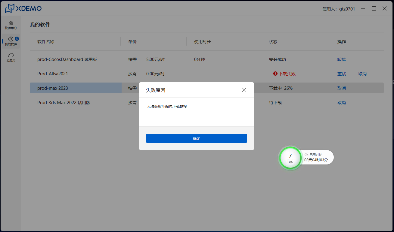This screenshot has height=232, width=394.
Task: Maximize the XDEMO window
Action: tap(374, 8)
